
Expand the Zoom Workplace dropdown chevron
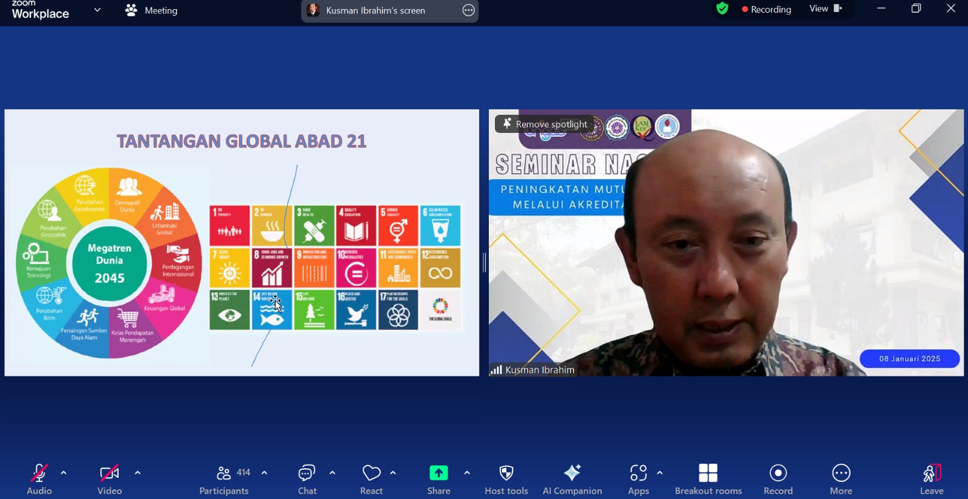[x=97, y=10]
